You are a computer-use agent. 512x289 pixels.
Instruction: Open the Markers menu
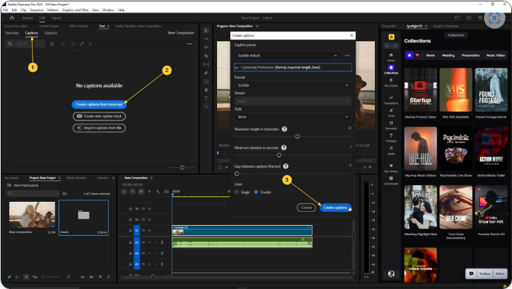coord(53,10)
